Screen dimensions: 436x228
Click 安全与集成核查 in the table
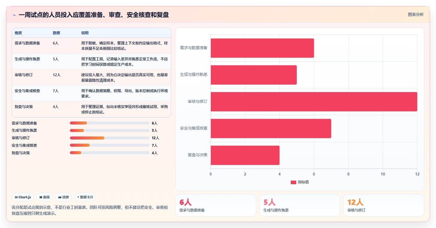pyautogui.click(x=27, y=91)
